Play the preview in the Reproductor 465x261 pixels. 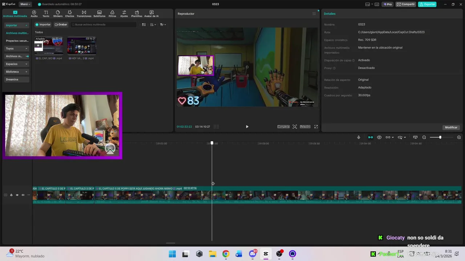(x=247, y=127)
